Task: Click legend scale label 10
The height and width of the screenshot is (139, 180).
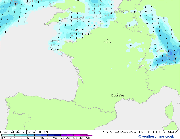Action: coord(35,138)
